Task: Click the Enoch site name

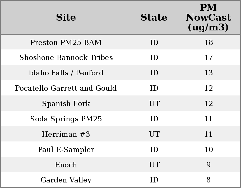Action: (x=66, y=165)
